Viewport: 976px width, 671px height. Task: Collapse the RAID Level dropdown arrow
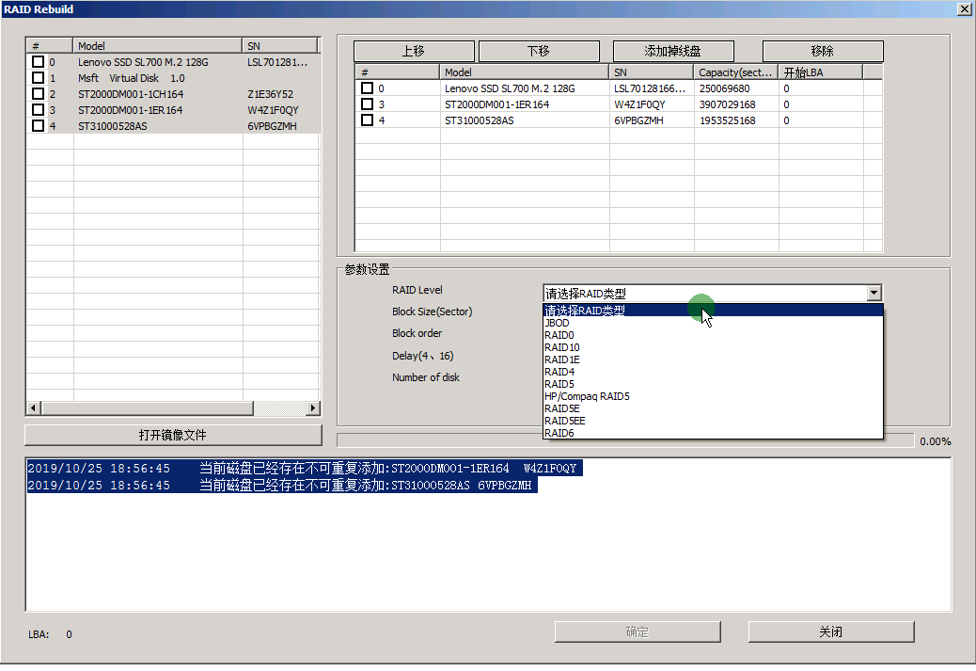click(x=874, y=294)
